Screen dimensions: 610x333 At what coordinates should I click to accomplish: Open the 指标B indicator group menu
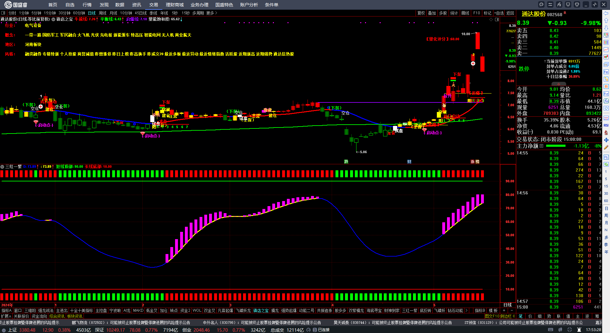480,310
